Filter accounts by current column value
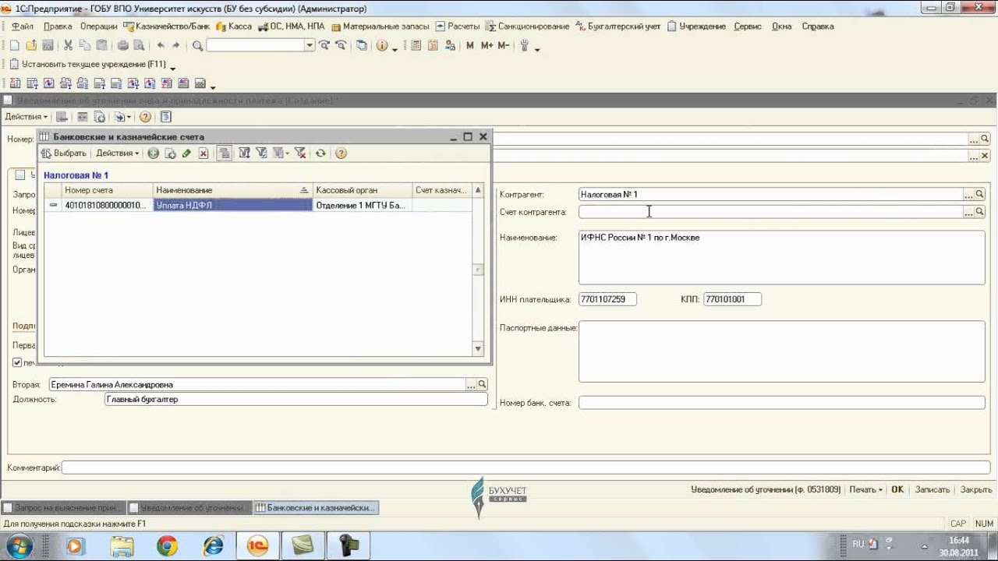 pos(261,153)
